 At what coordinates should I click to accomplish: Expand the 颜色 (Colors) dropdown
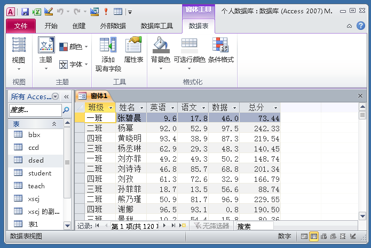pos(74,47)
